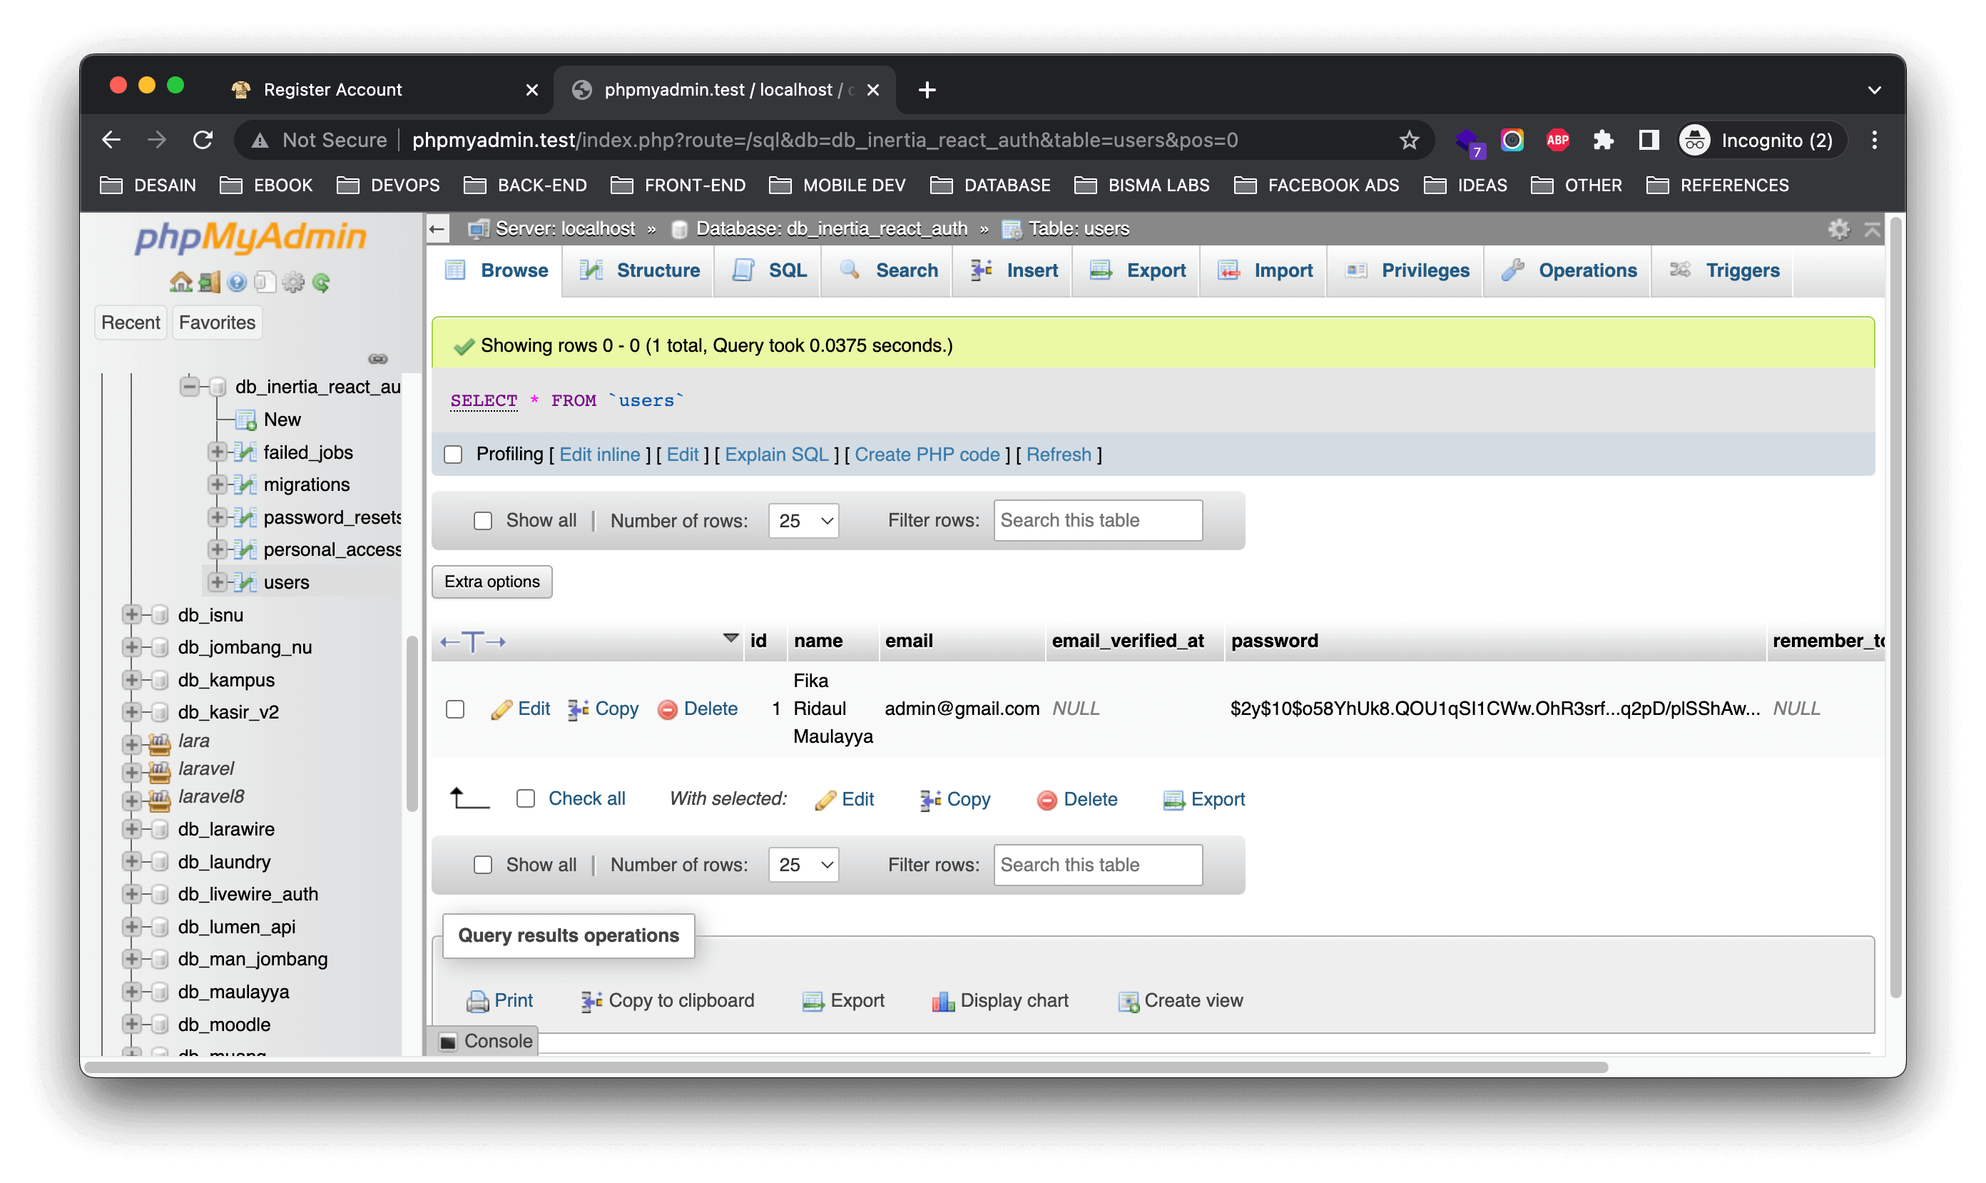This screenshot has width=1986, height=1183.
Task: Open phpMyAdmin documentation help icon
Action: click(237, 283)
